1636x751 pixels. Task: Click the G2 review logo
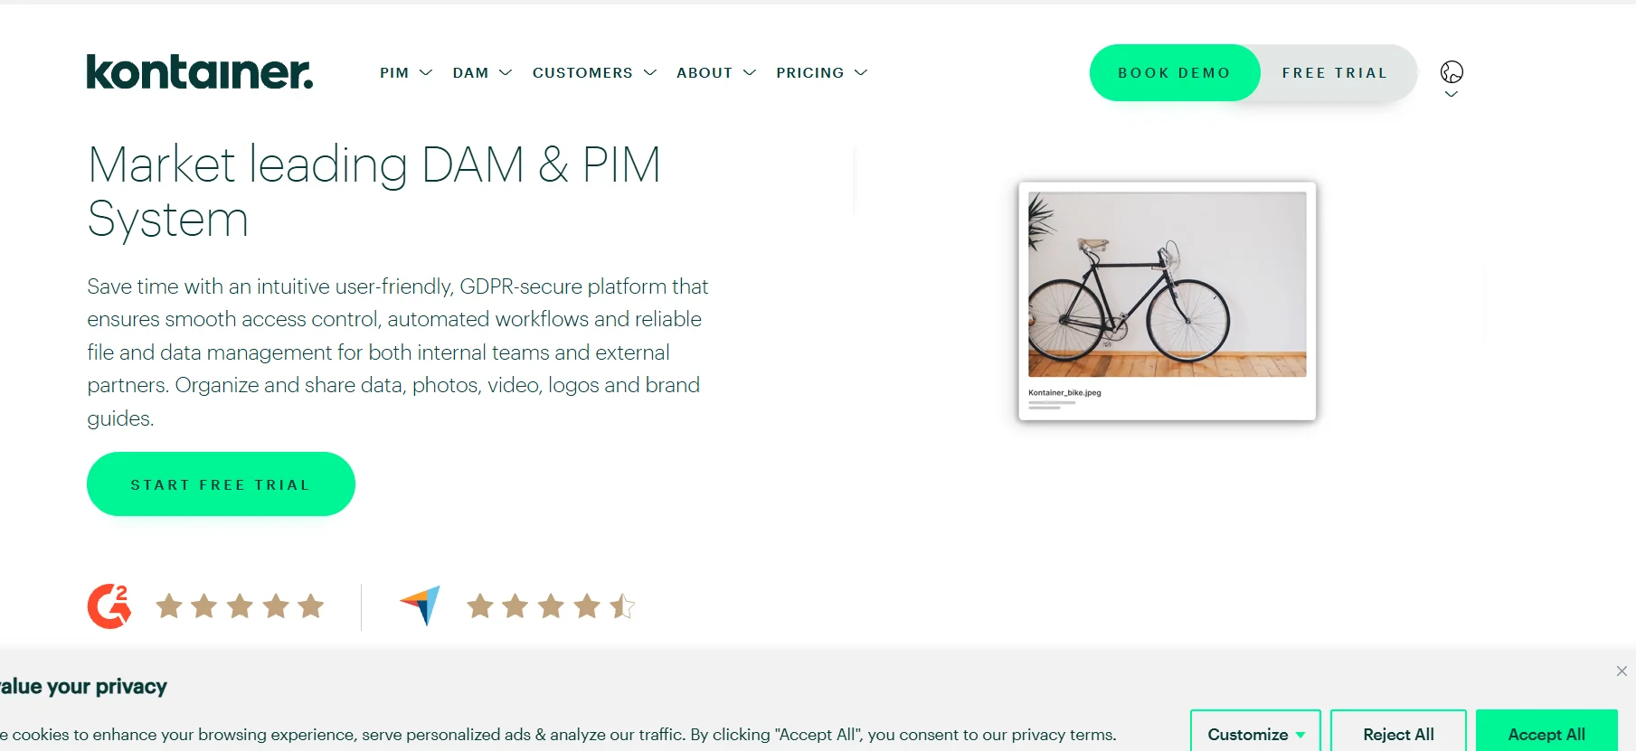109,605
